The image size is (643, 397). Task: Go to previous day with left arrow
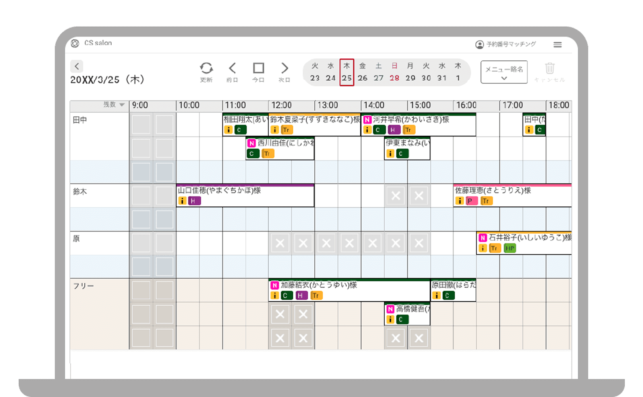(232, 68)
